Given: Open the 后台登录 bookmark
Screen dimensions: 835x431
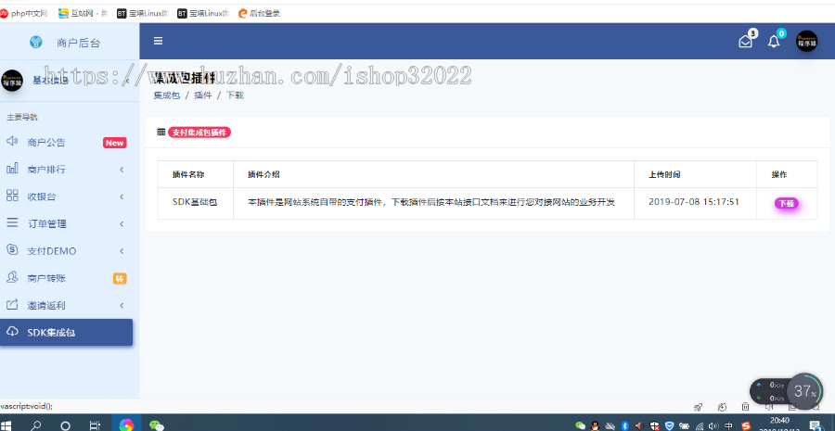Looking at the screenshot, I should point(259,13).
